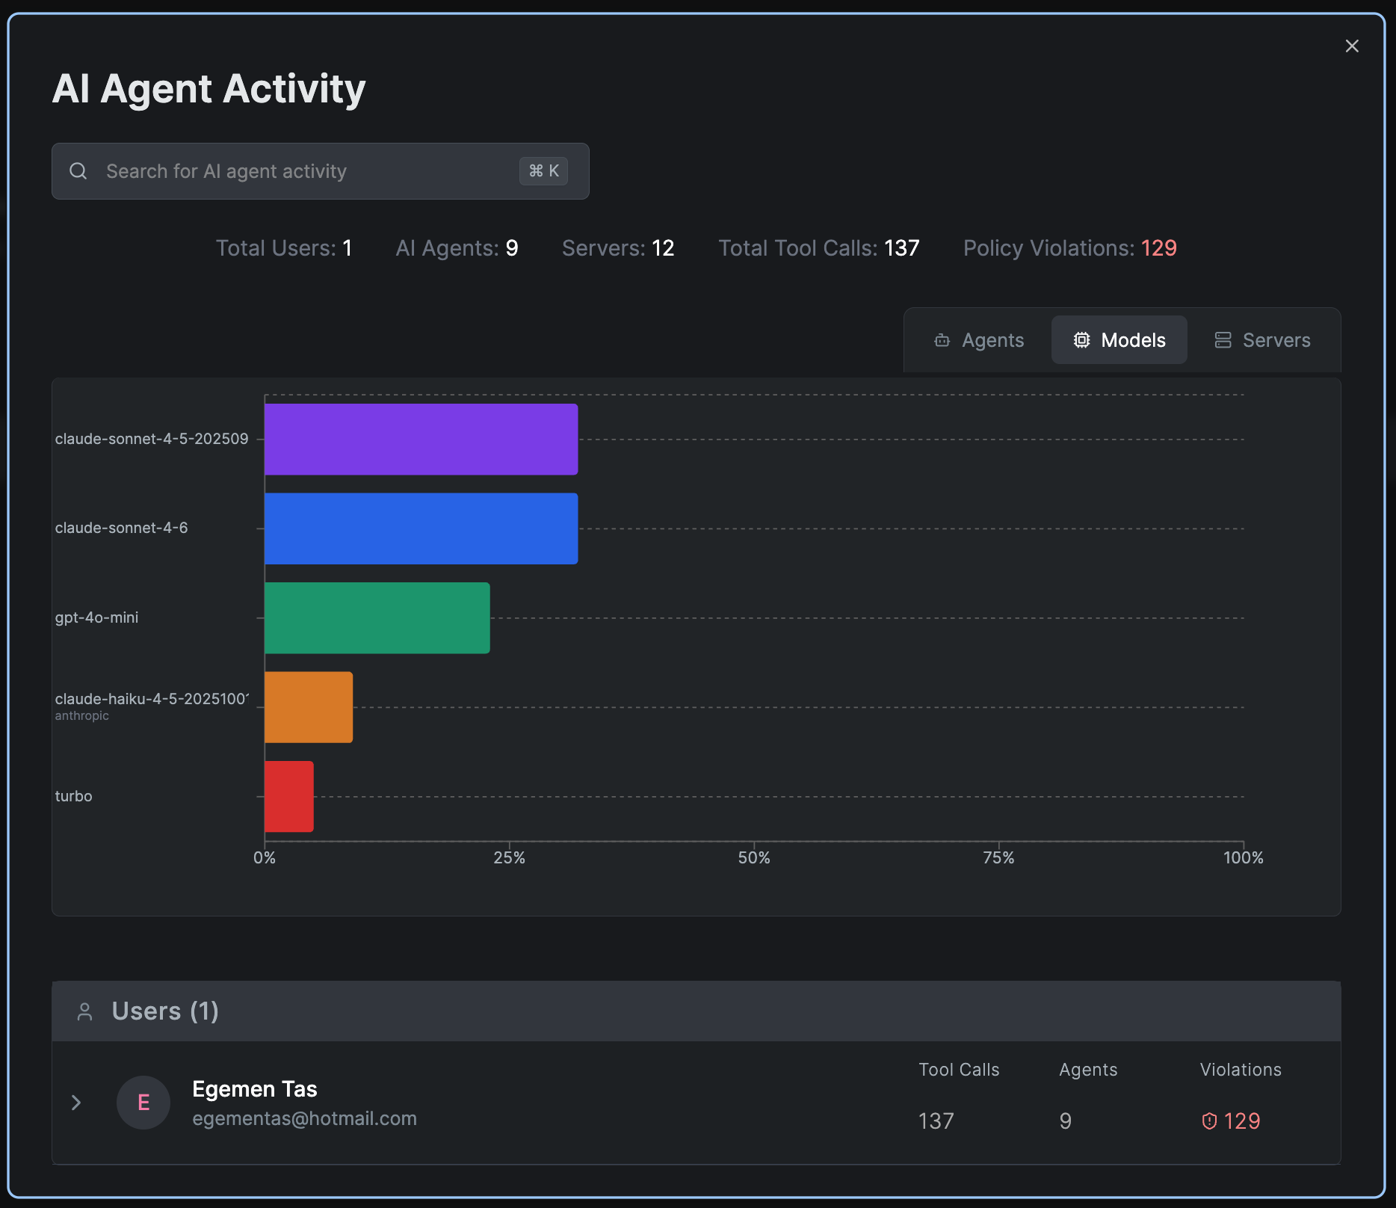Switch to the Servers tab

1263,340
